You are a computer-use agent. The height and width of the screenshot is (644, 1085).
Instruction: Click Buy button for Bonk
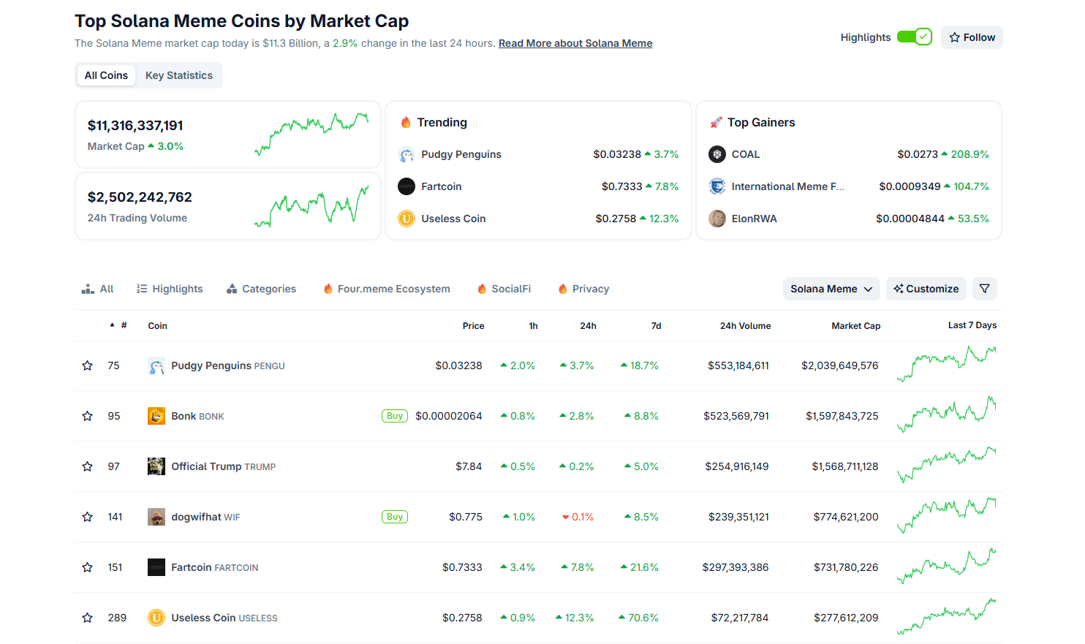coord(395,416)
